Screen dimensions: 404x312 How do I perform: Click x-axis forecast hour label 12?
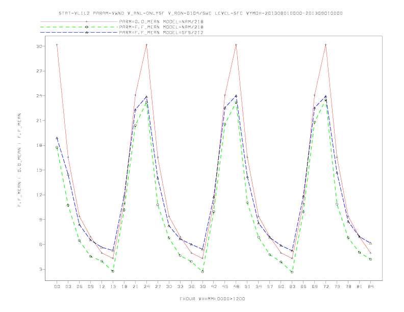tap(102, 287)
